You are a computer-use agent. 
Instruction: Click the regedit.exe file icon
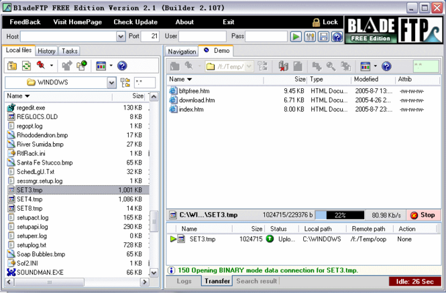point(11,108)
